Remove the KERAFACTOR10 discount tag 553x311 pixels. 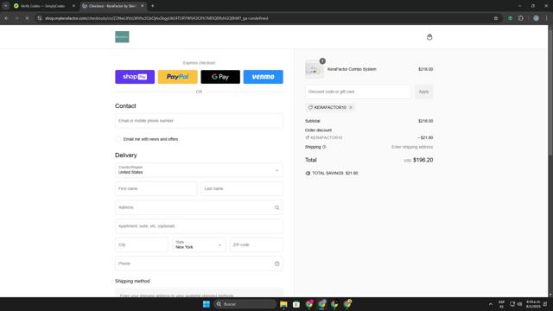point(351,107)
